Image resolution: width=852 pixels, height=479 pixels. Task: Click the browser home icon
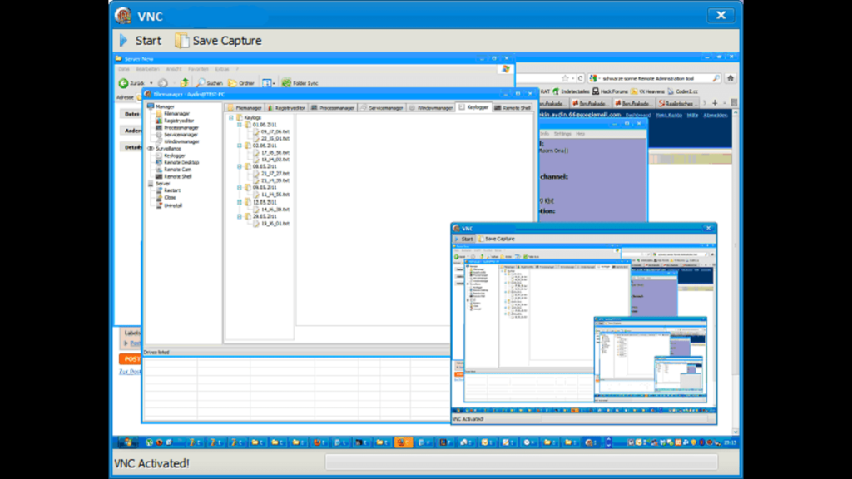pos(731,78)
